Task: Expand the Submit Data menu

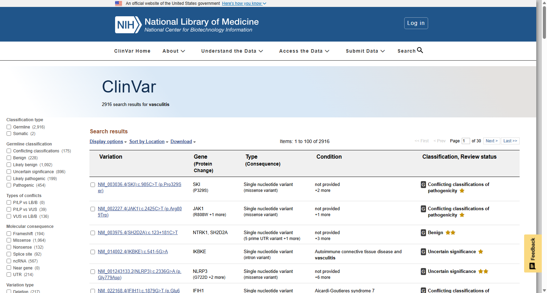Action: click(x=365, y=51)
